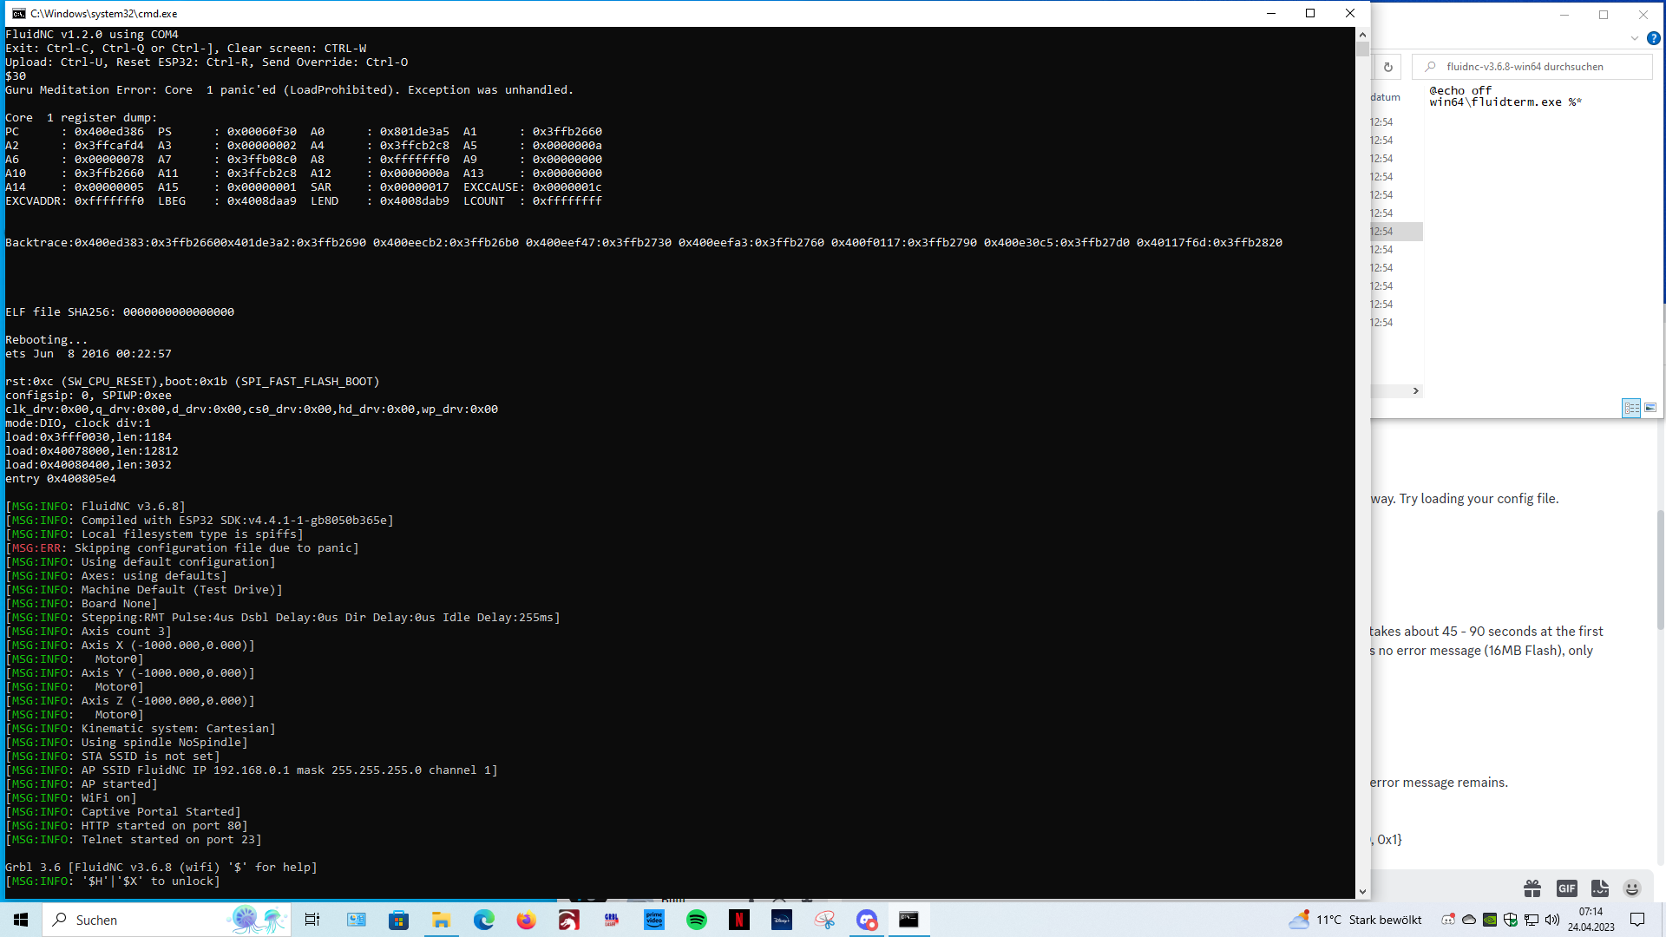Open the Start menu
Viewport: 1666px width, 937px height.
click(x=19, y=920)
